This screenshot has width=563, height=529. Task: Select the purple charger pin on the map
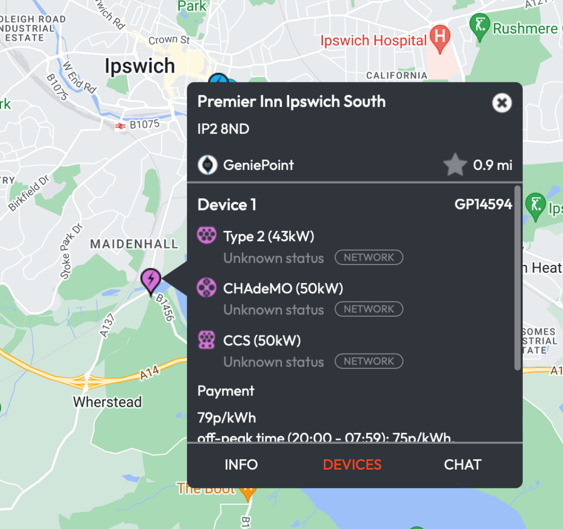pos(151,281)
